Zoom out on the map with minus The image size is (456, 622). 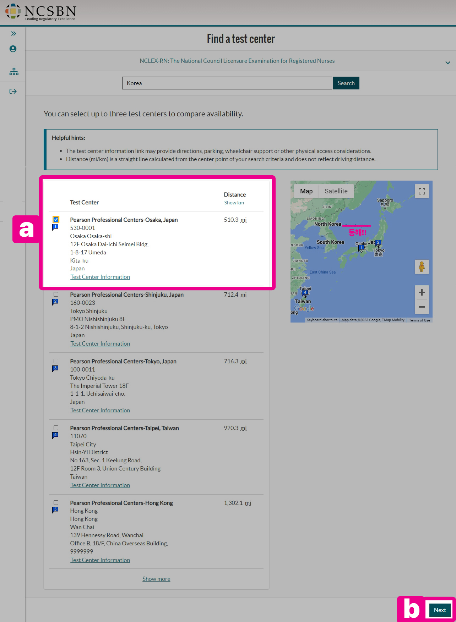tap(422, 307)
